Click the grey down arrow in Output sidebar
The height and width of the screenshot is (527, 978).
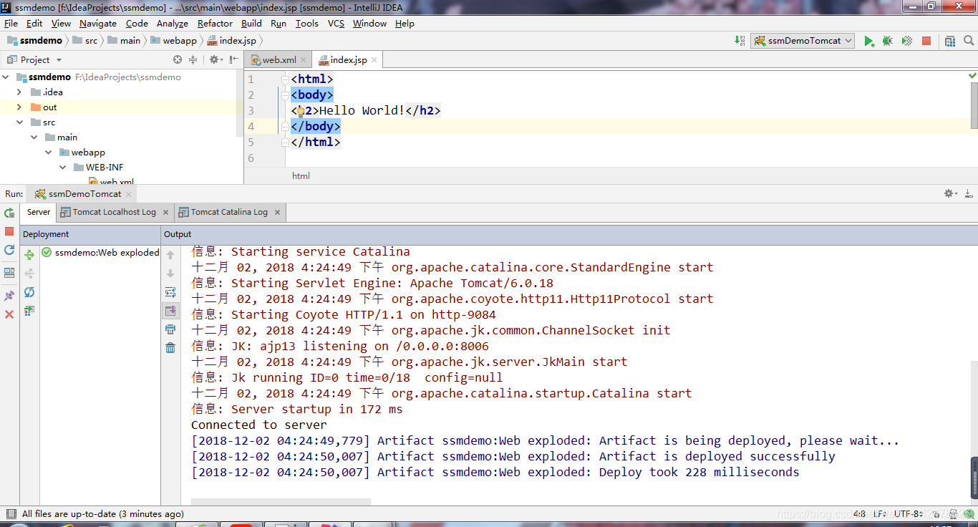point(170,274)
